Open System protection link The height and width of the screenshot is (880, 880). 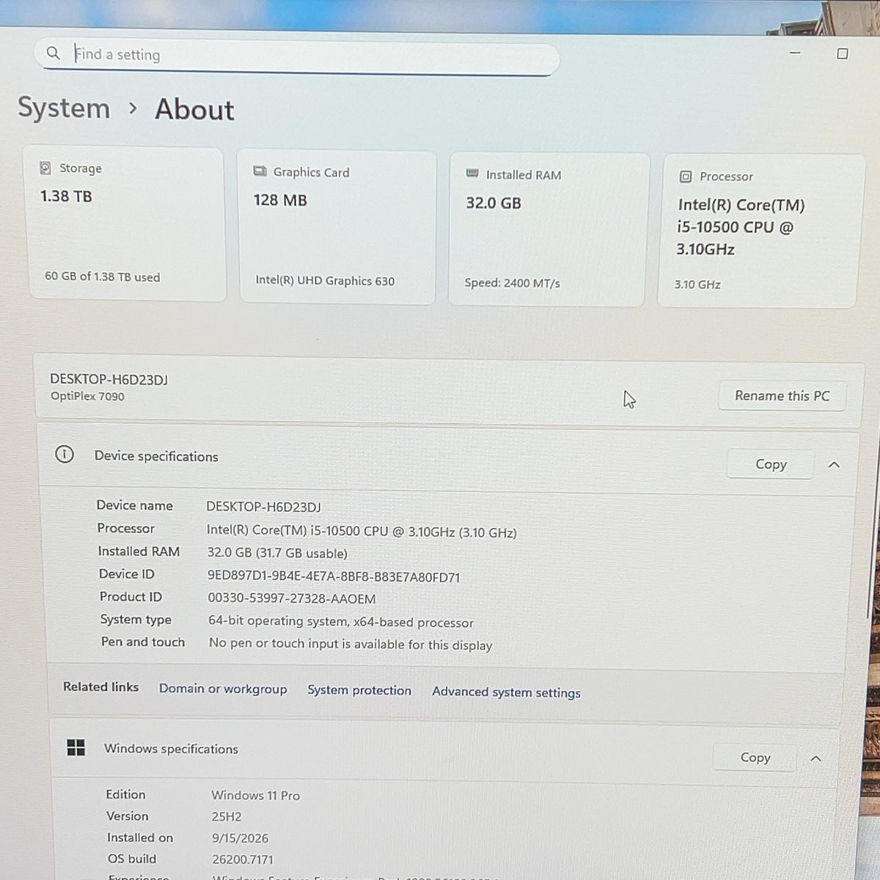click(359, 690)
